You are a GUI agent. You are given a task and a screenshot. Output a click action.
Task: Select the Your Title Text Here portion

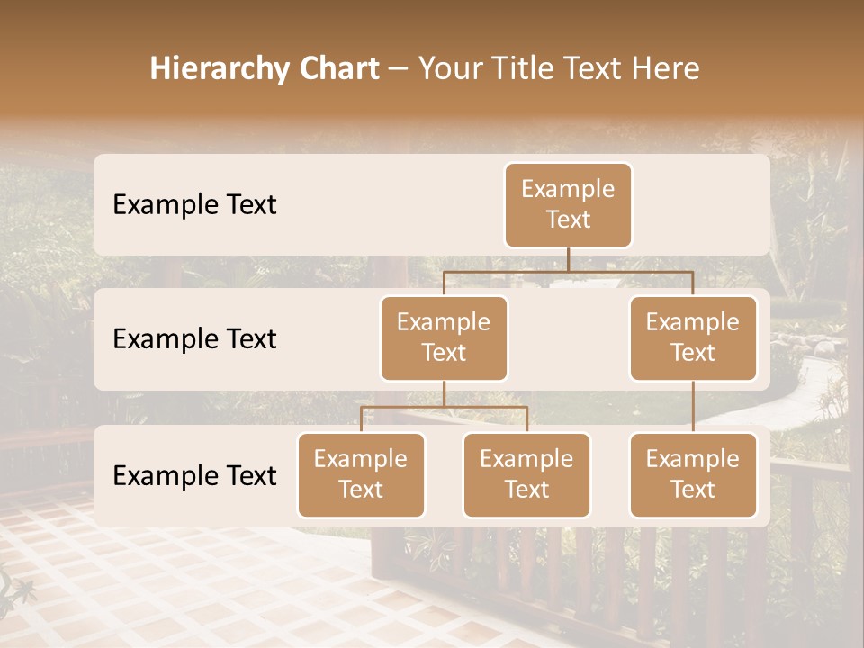coord(558,67)
